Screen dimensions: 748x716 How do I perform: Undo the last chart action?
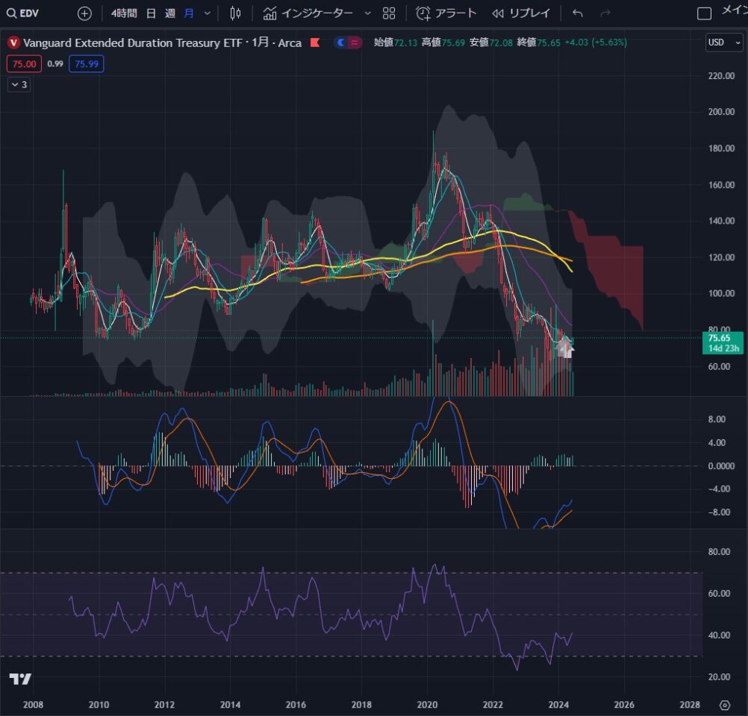pyautogui.click(x=577, y=13)
